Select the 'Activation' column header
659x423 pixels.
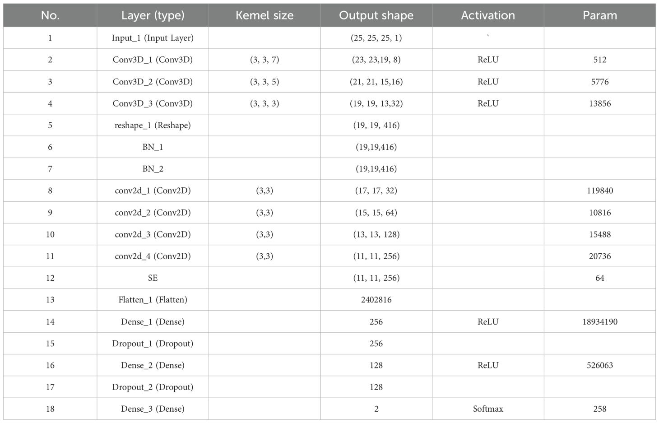(488, 15)
